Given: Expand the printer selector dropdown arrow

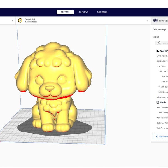Looking at the screenshot, I should click(x=13, y=20).
